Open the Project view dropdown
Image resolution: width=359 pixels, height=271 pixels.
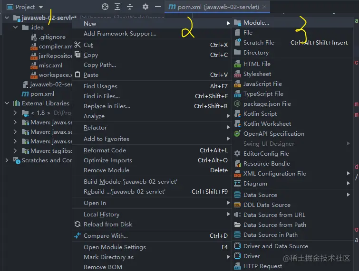tap(41, 7)
